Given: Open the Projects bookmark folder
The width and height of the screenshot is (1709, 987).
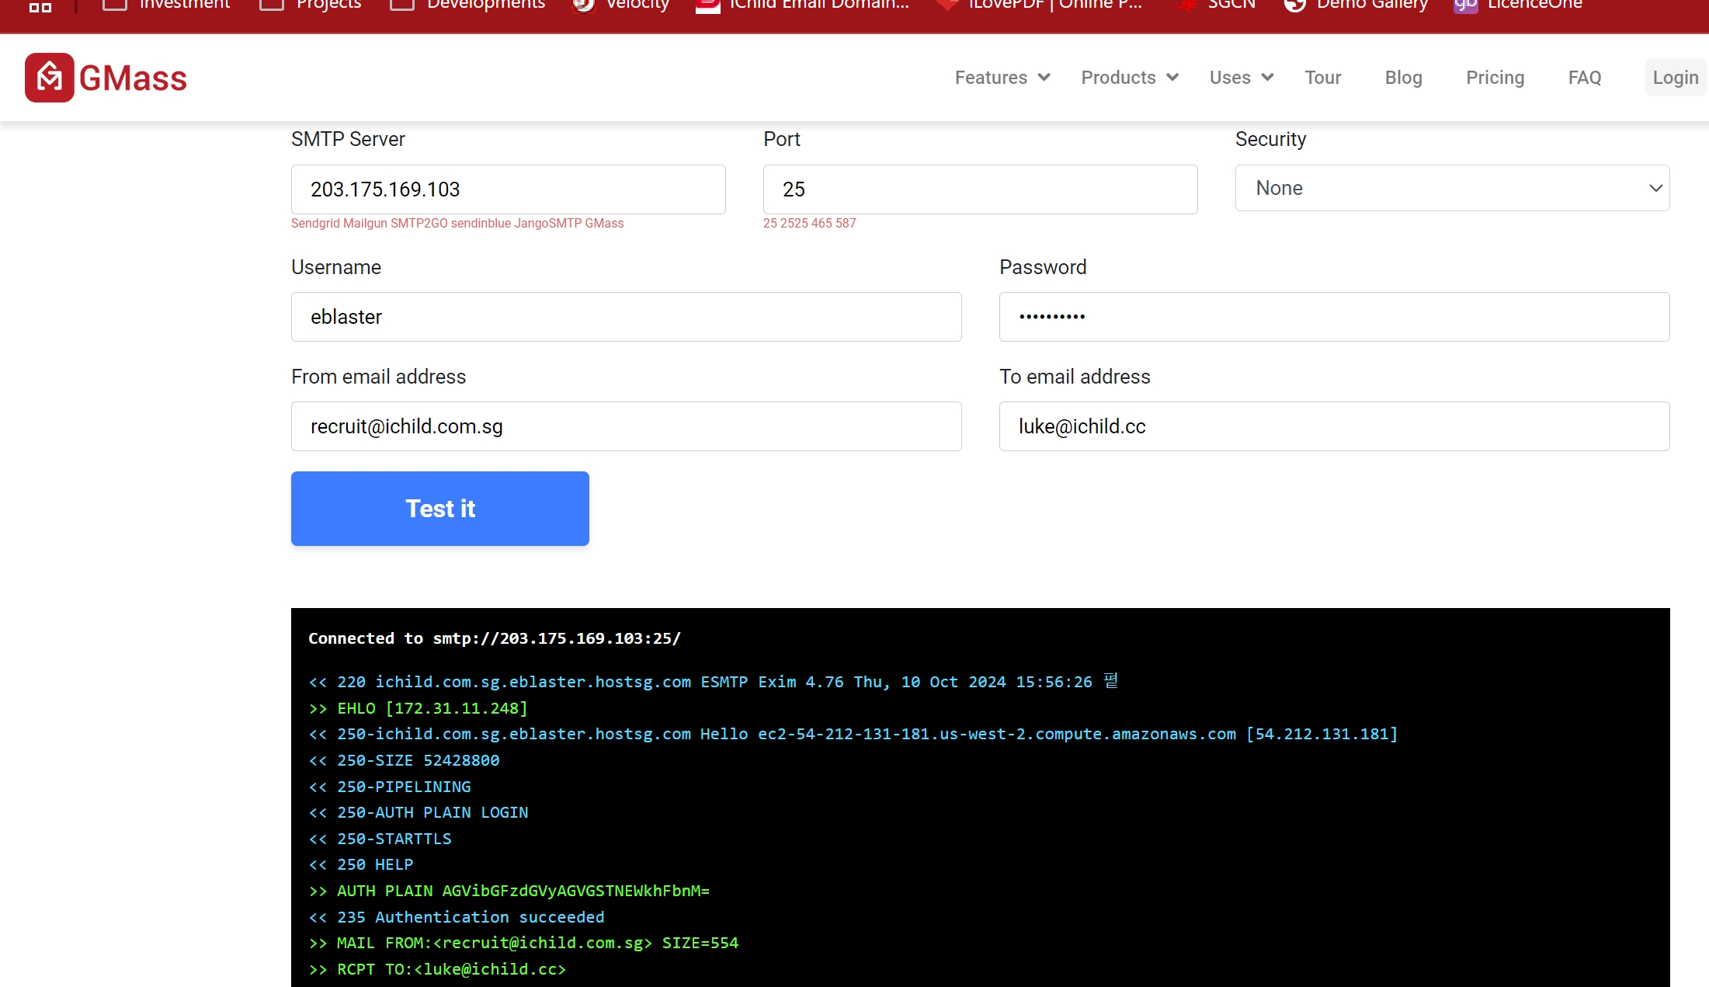Looking at the screenshot, I should pos(311,5).
